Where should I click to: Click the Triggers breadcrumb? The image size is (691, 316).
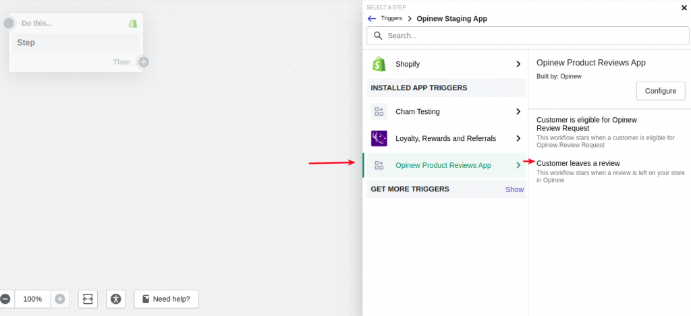click(x=392, y=18)
